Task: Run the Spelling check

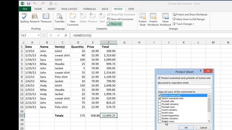Action: click(24, 18)
